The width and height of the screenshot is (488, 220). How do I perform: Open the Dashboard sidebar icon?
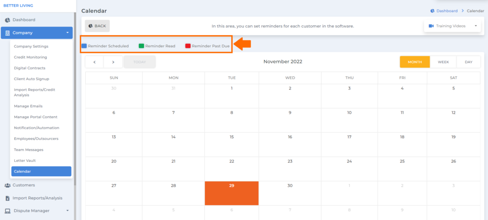click(x=8, y=20)
